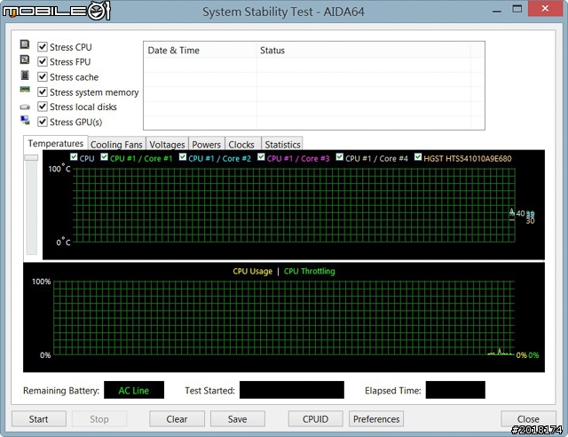Image resolution: width=568 pixels, height=437 pixels.
Task: Disable the Stress GPU(s) checkbox
Action: pyautogui.click(x=43, y=122)
